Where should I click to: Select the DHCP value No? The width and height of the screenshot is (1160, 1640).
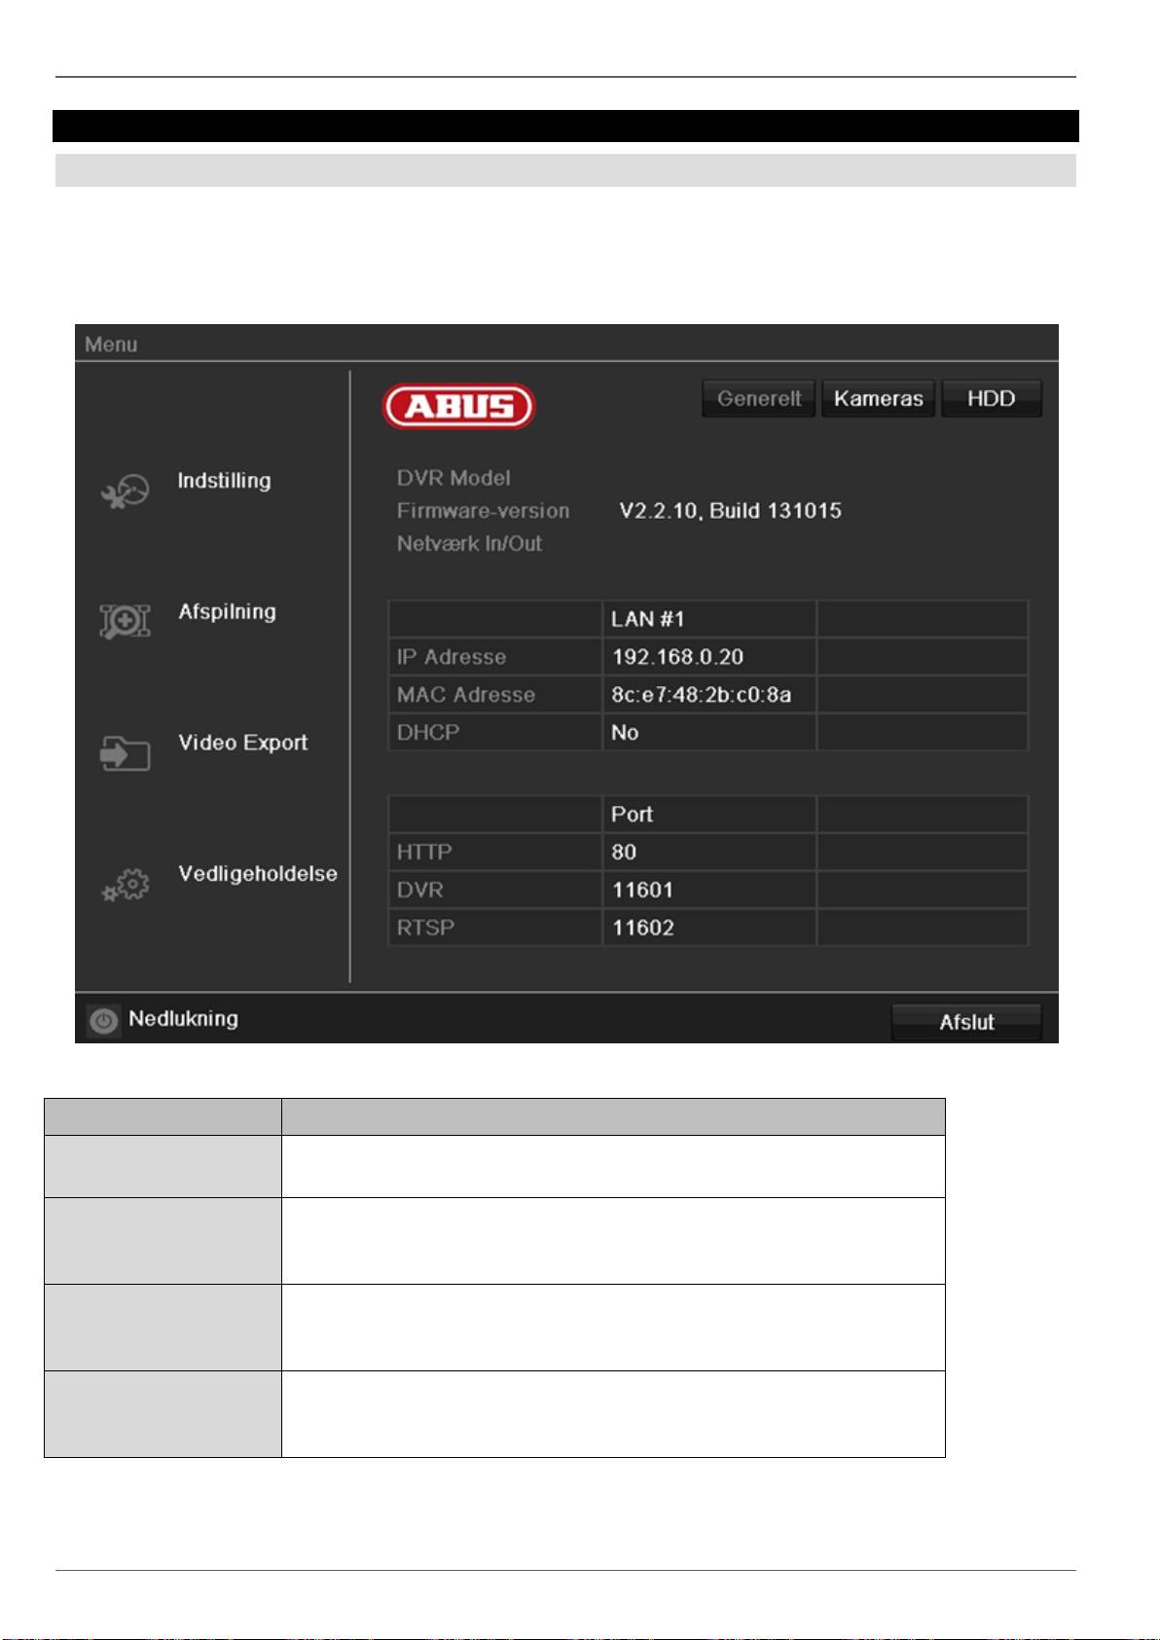tap(625, 733)
